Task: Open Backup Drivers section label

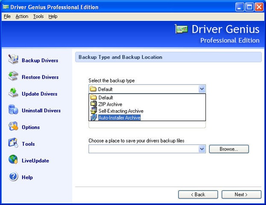Action: pyautogui.click(x=40, y=60)
